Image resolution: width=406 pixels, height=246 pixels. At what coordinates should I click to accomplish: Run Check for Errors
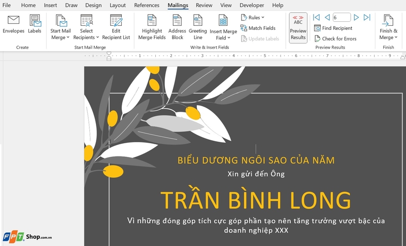pos(335,38)
